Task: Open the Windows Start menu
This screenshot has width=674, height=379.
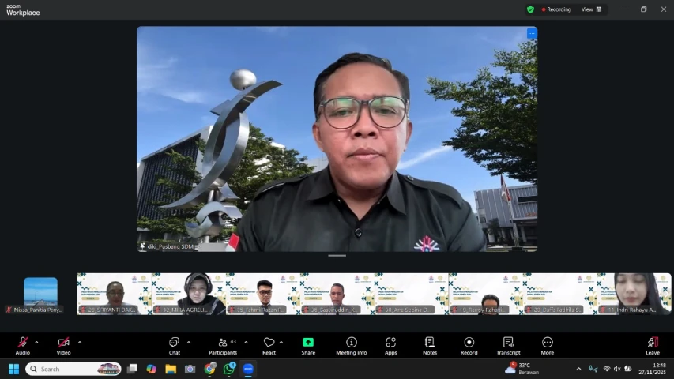Action: tap(13, 369)
